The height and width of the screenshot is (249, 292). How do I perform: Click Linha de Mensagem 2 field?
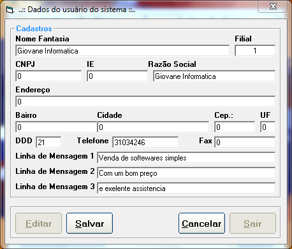point(186,173)
